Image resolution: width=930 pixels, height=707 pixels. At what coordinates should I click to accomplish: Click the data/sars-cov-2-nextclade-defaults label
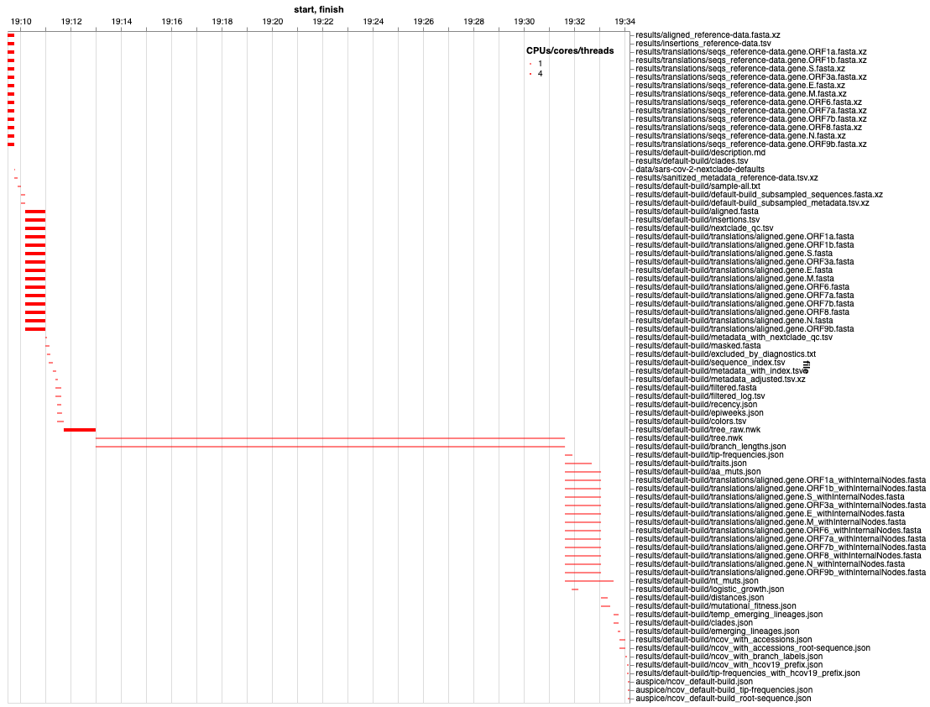point(700,169)
